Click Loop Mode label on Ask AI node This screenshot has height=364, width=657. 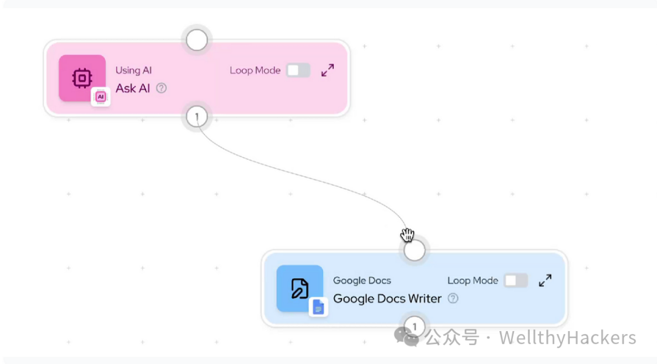[255, 71]
